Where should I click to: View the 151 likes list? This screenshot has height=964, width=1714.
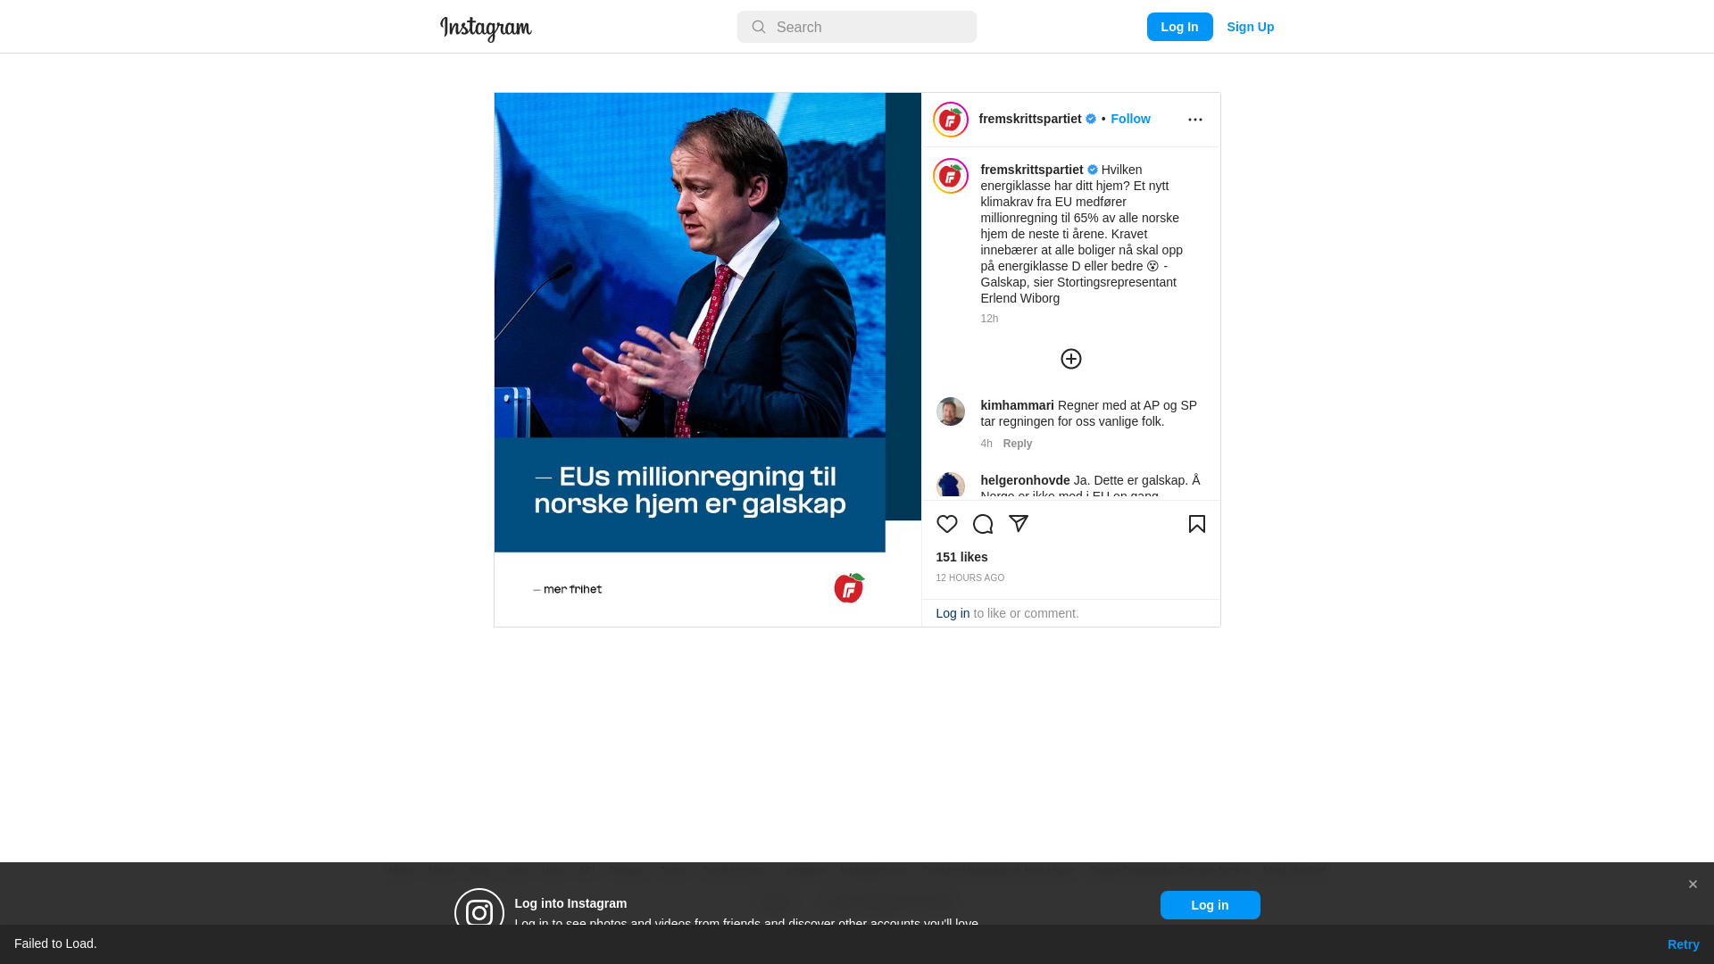[962, 557]
